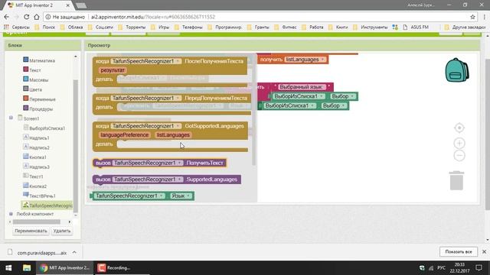Select the Математика blocks category

[42, 60]
